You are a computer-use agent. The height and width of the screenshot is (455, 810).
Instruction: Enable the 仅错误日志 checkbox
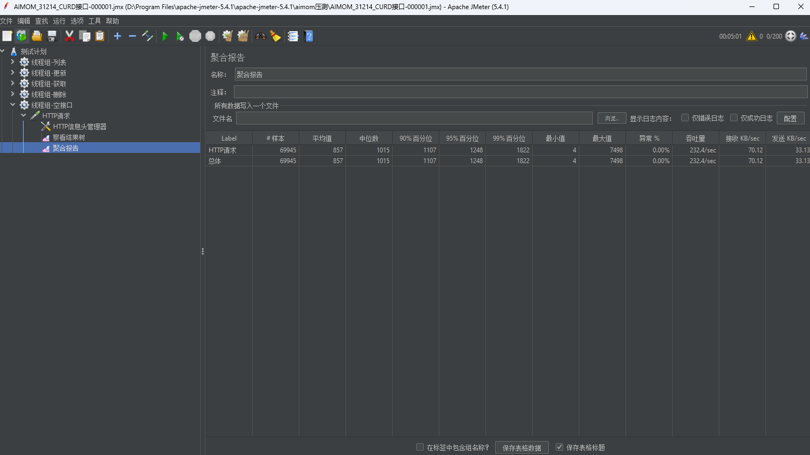pyautogui.click(x=685, y=118)
